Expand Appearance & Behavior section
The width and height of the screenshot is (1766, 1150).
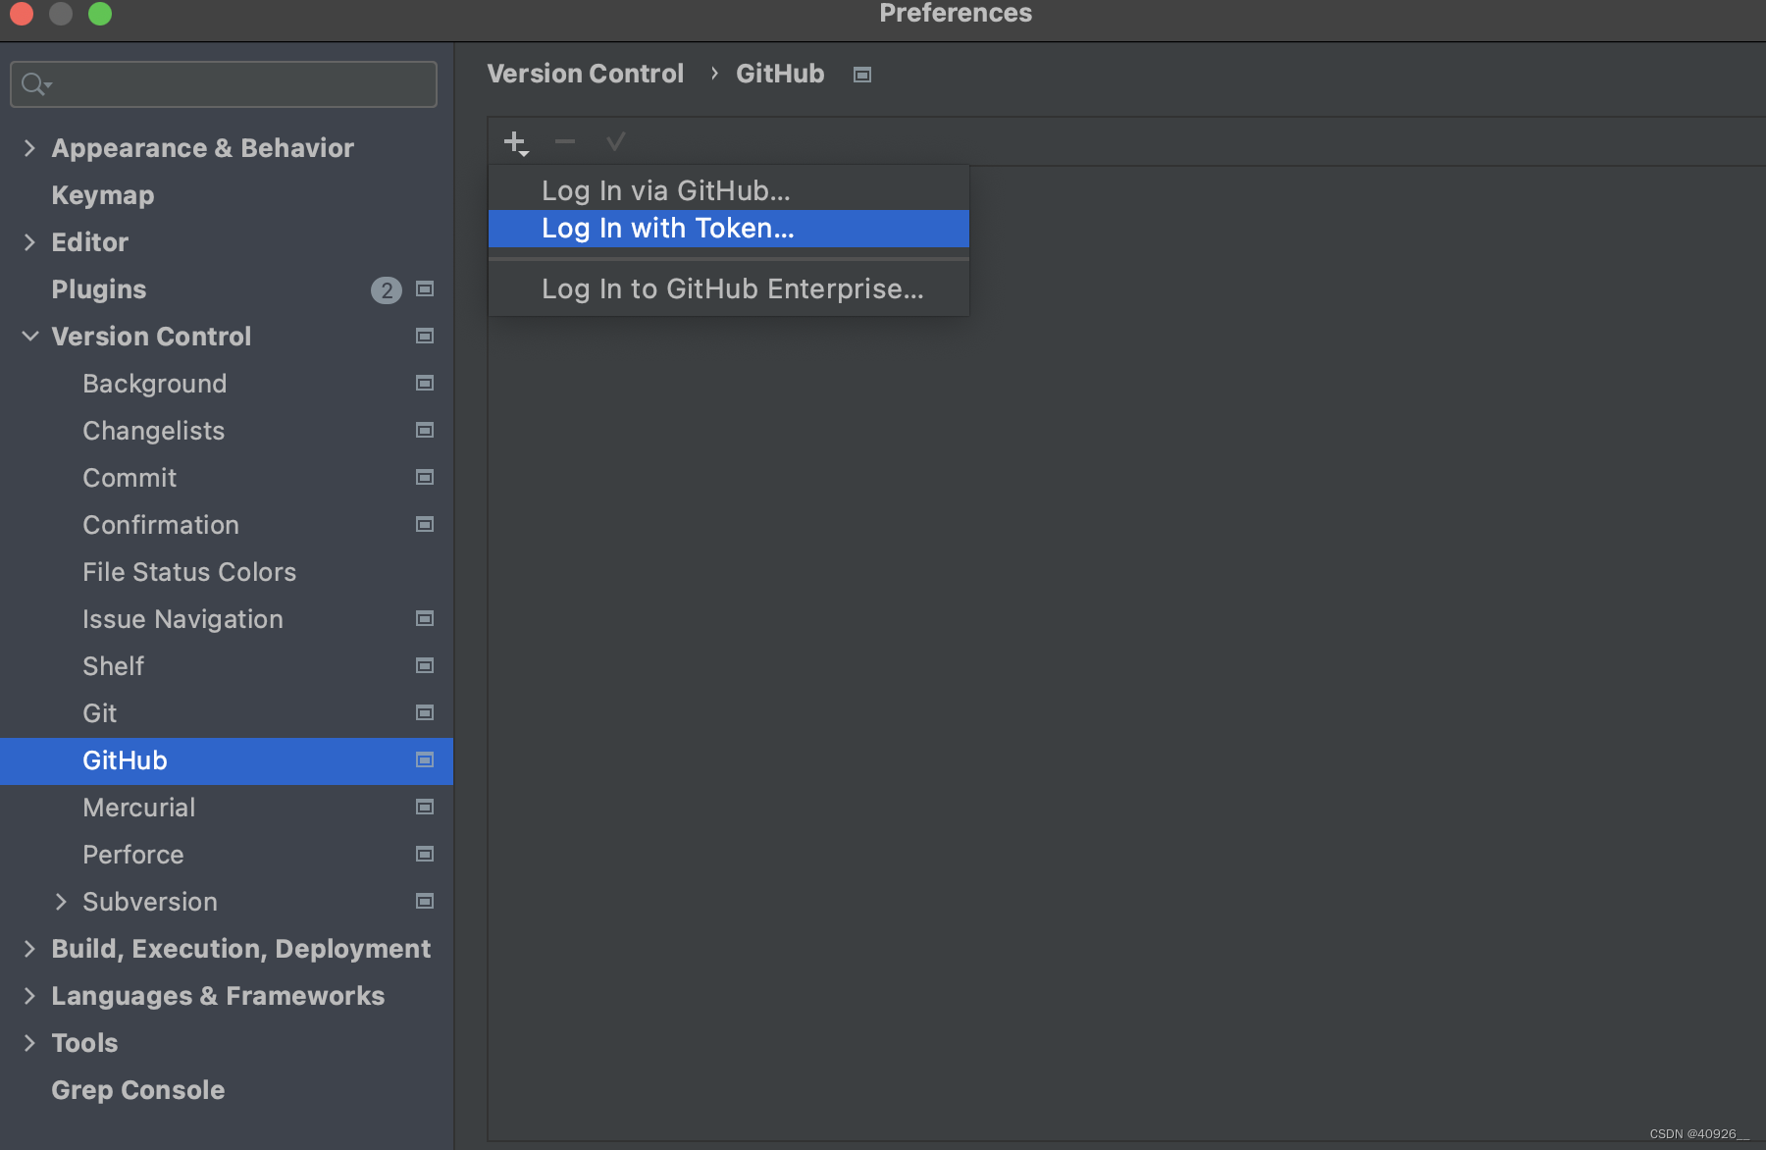pos(29,148)
